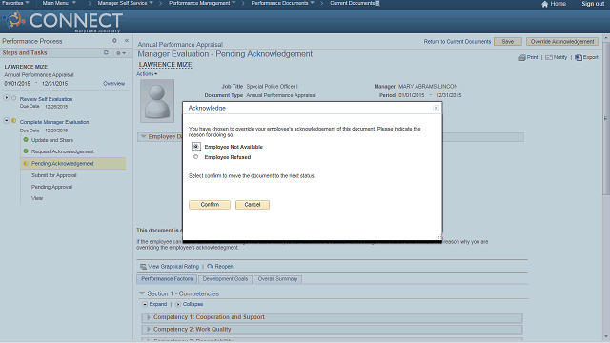Click Expand all icon
Image resolution: width=610 pixels, height=343 pixels.
pos(145,305)
